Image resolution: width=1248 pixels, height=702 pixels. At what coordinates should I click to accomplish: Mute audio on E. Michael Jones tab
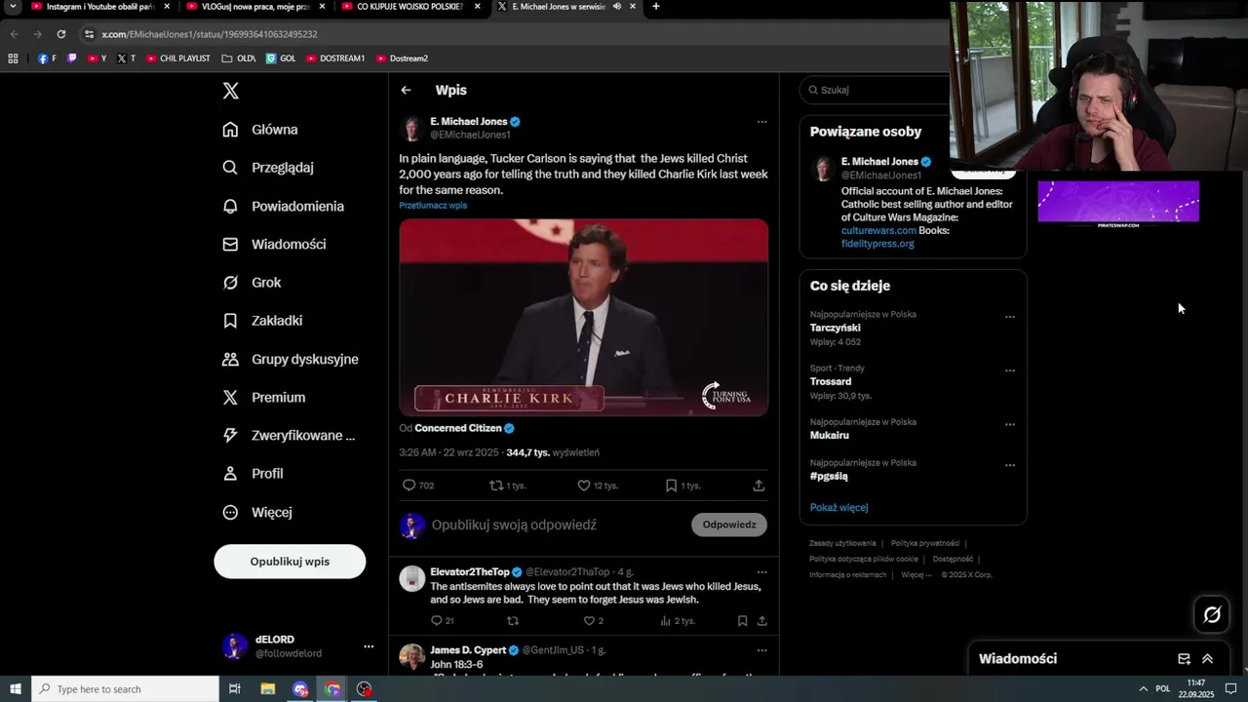pyautogui.click(x=617, y=7)
